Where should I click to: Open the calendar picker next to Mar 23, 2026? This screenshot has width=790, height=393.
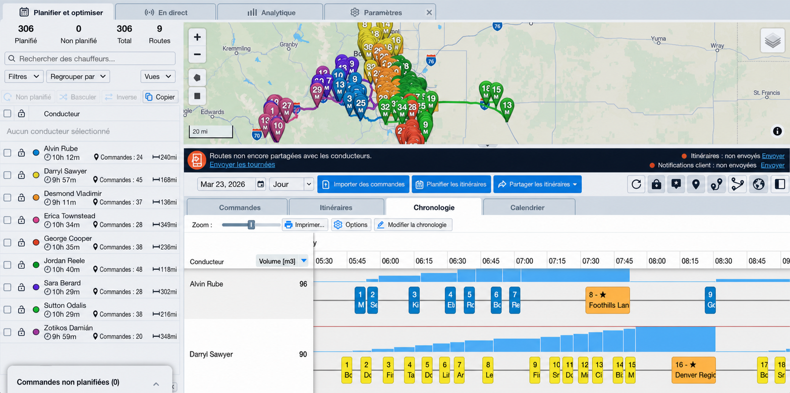coord(261,184)
